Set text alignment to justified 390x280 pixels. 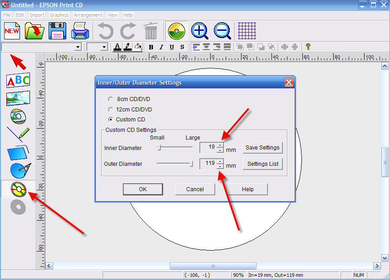(x=227, y=47)
